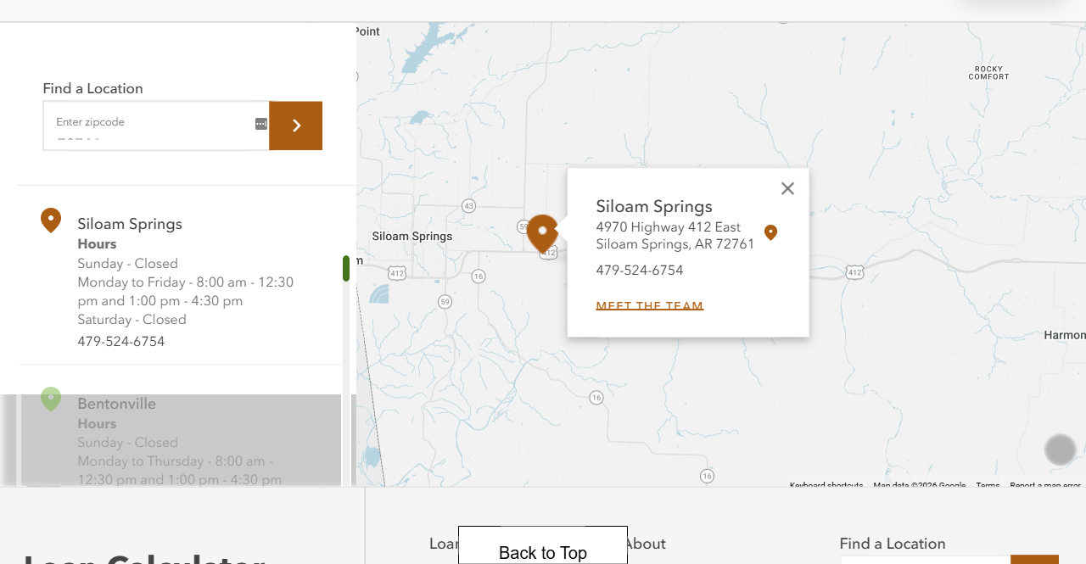The image size is (1086, 564).
Task: Submit zipcode search with orange arrow button
Action: click(295, 126)
